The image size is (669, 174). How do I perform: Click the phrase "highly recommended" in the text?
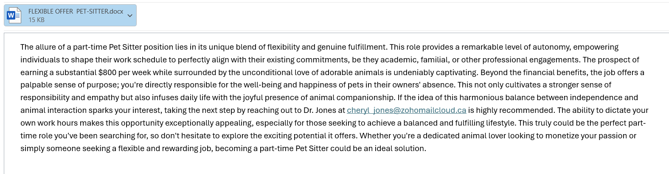click(x=514, y=110)
